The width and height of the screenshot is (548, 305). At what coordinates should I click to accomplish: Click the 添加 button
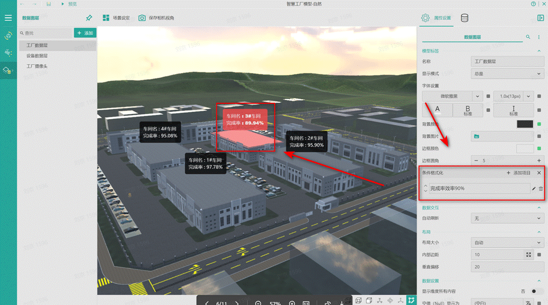click(x=85, y=33)
